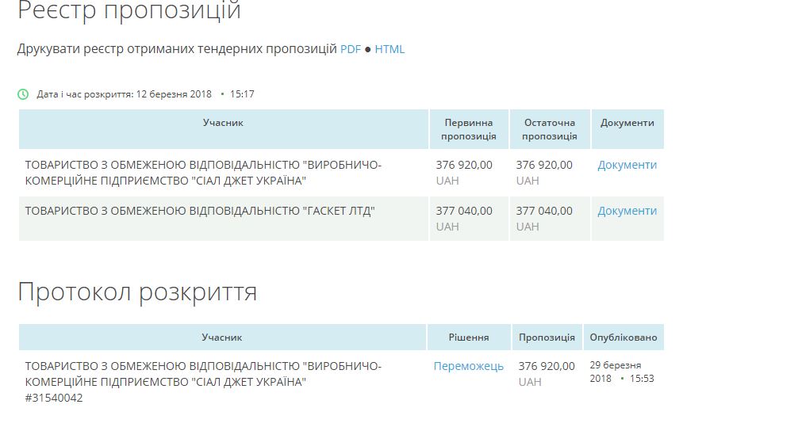Screen dimensions: 802x431
Task: Click the publication date 29 березня 2018
Action: 615,372
